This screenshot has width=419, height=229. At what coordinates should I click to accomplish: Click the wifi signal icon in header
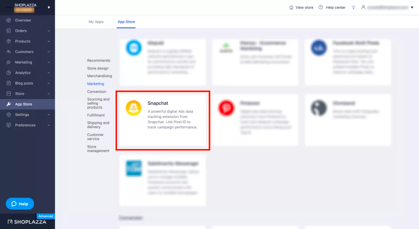tap(353, 7)
